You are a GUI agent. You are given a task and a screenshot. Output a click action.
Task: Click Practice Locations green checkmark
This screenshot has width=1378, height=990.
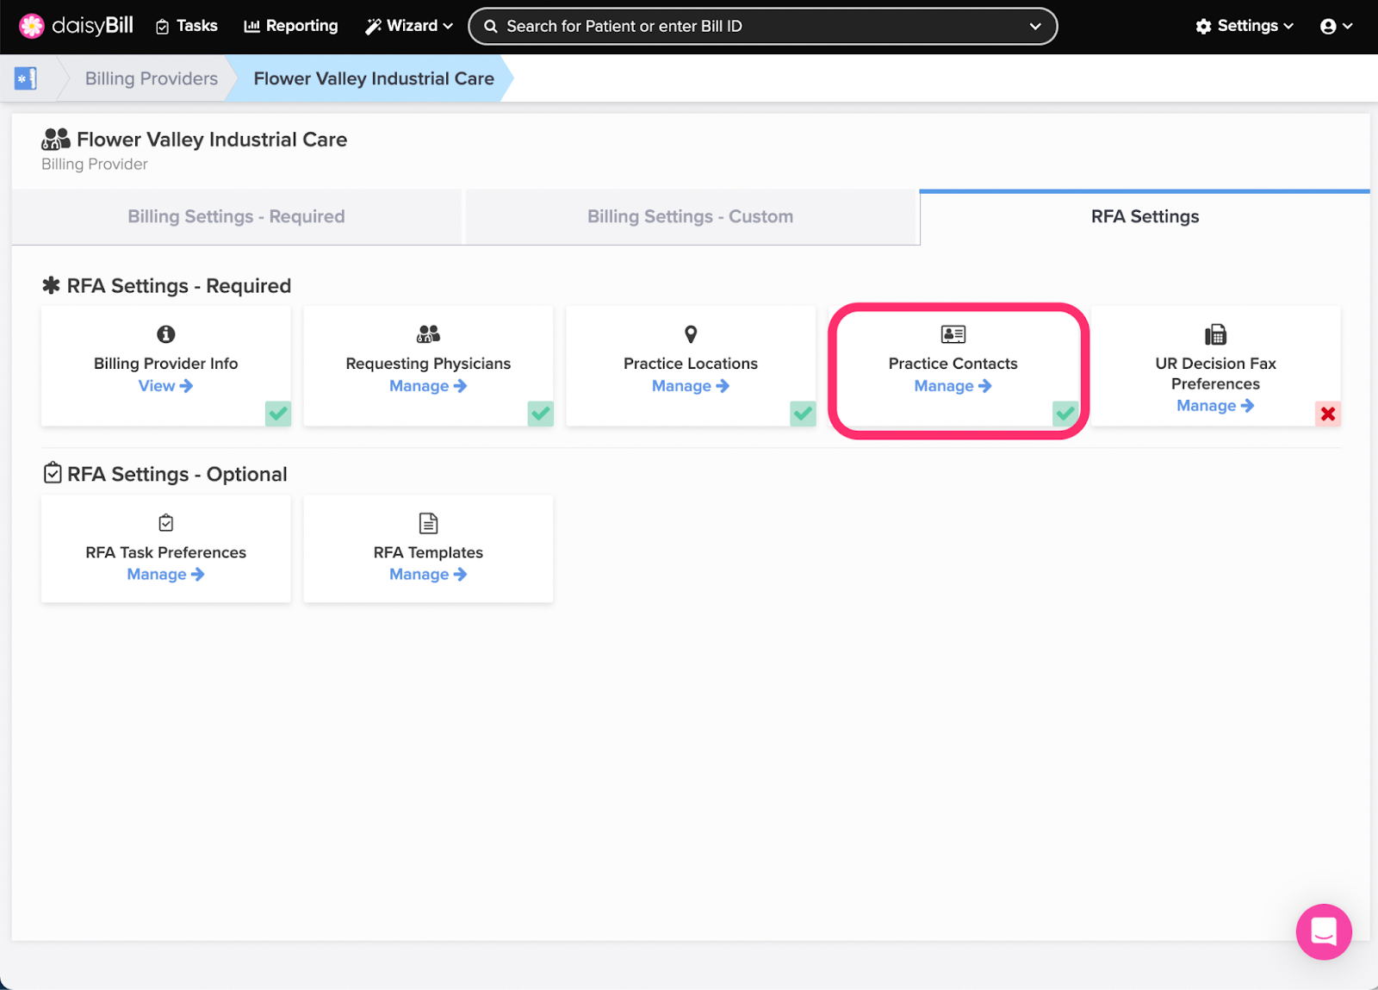pos(803,414)
